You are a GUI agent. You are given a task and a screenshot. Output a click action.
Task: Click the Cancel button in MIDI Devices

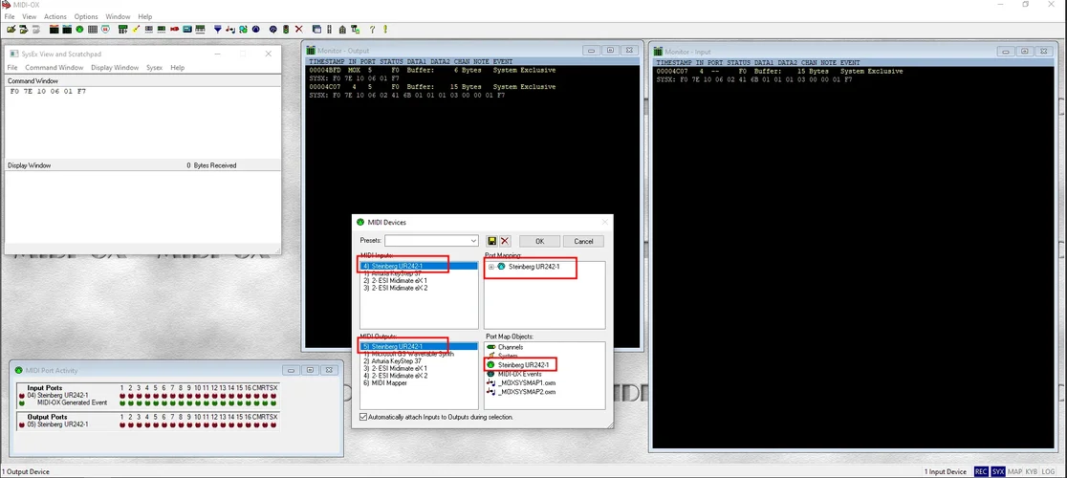pyautogui.click(x=583, y=241)
